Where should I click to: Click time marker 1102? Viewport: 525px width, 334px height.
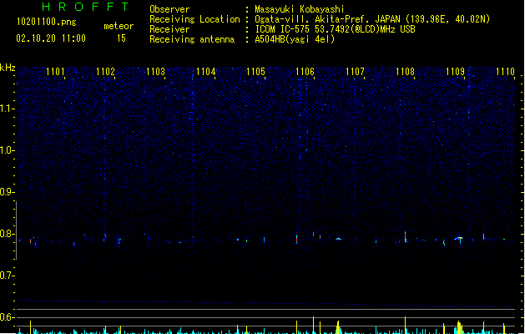coord(105,72)
